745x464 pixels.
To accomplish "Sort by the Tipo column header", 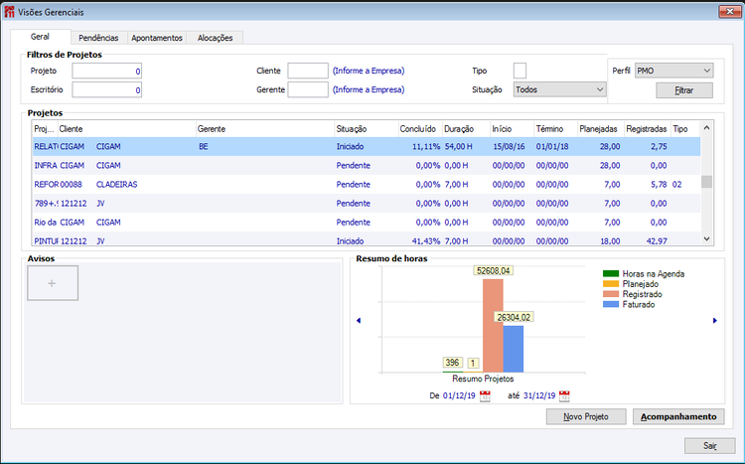I will click(685, 129).
